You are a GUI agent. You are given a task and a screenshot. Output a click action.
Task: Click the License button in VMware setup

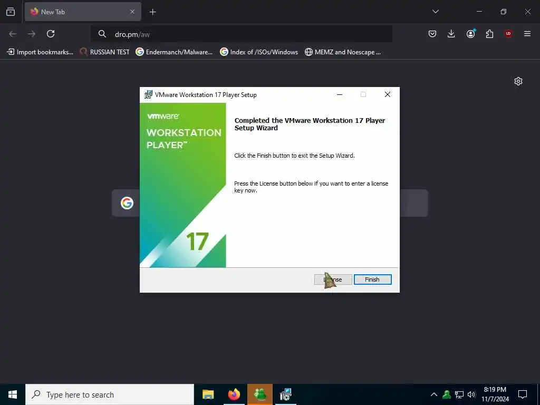[x=333, y=279]
